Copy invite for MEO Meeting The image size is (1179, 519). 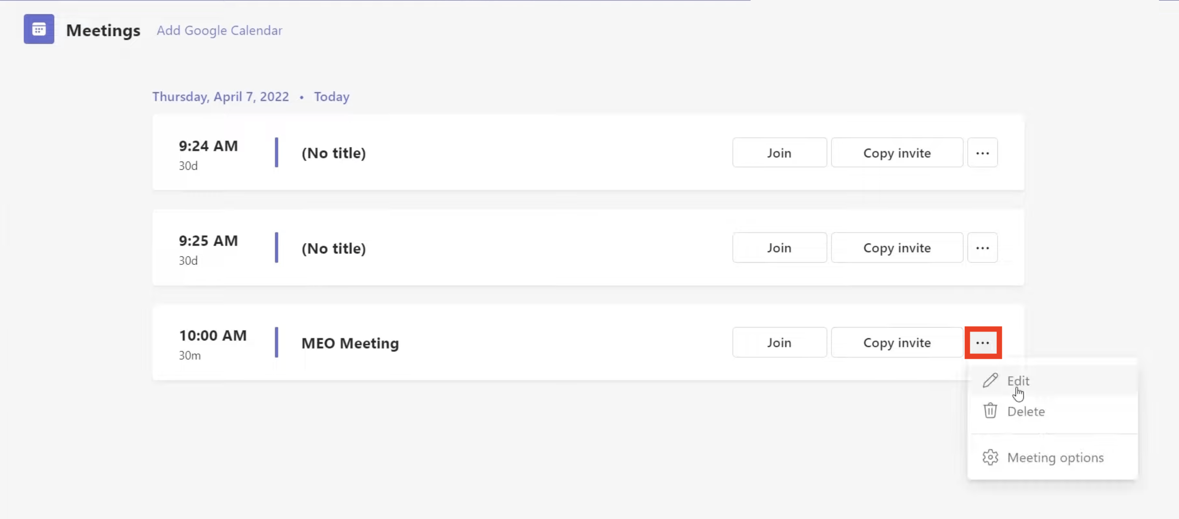pos(896,342)
